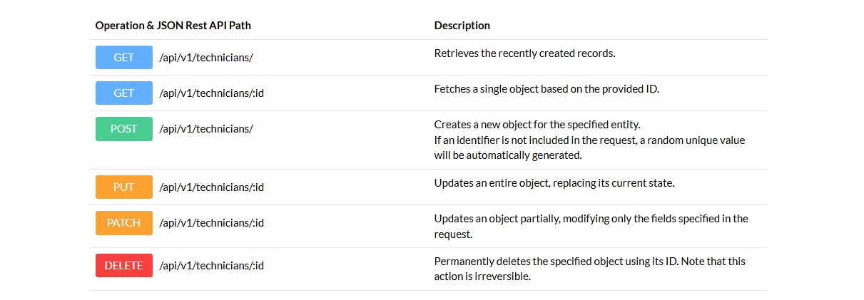The image size is (864, 300).
Task: Click the red DELETE badge
Action: 124,265
